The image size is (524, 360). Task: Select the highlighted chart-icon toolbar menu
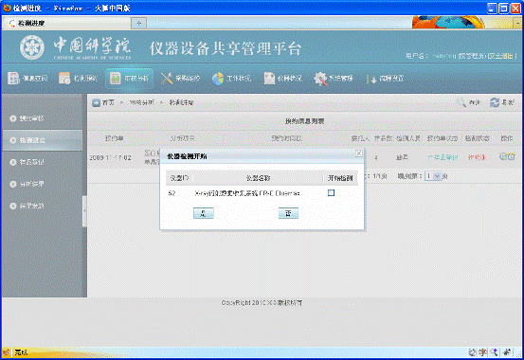point(129,79)
